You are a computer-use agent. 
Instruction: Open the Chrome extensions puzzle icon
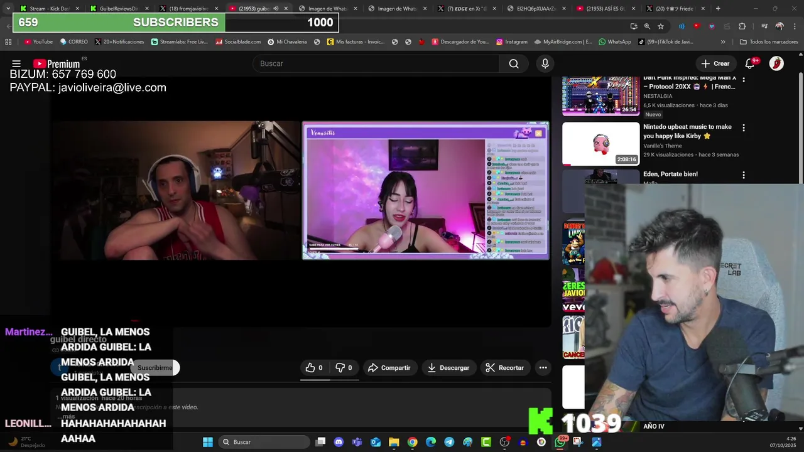point(742,26)
